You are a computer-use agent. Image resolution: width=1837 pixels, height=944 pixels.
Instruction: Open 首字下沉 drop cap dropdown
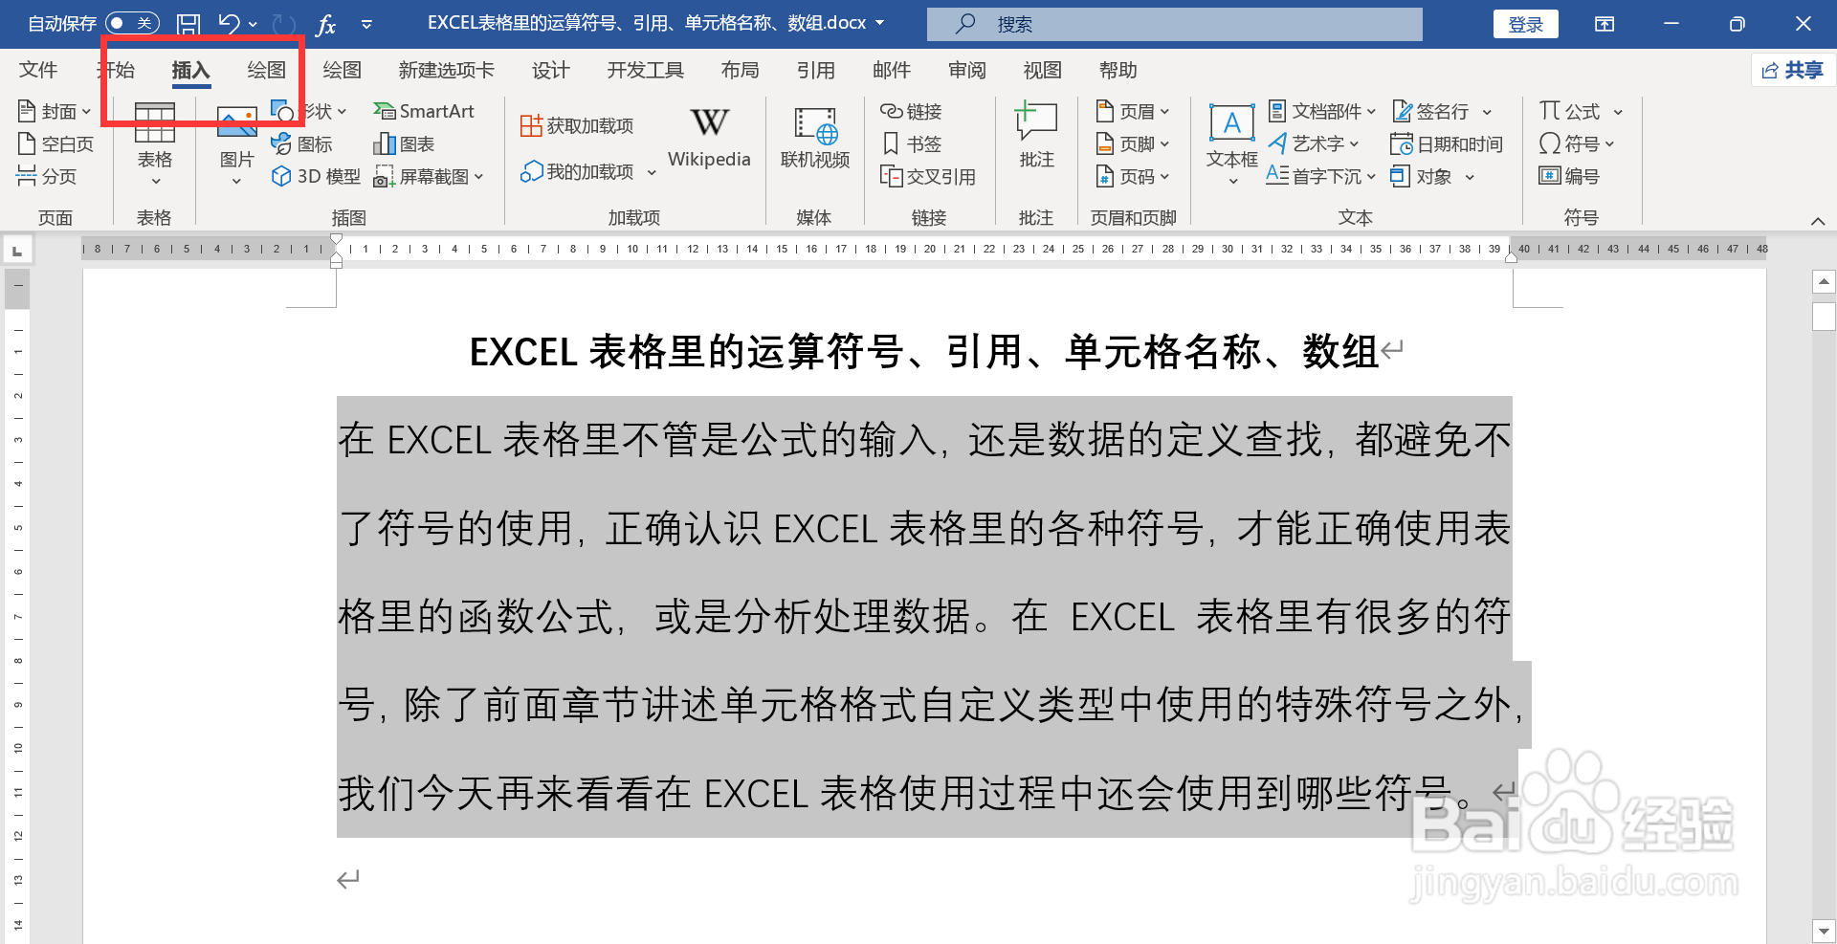1321,176
